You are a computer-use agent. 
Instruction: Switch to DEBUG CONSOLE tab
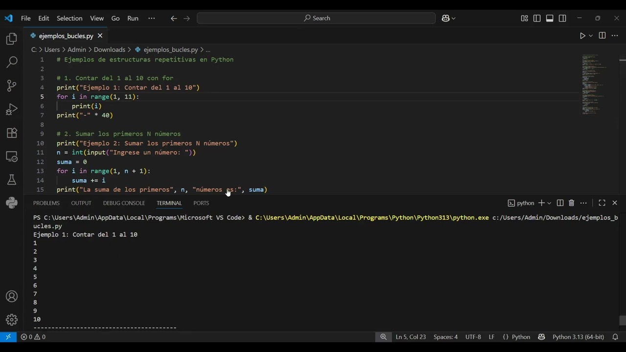124,203
